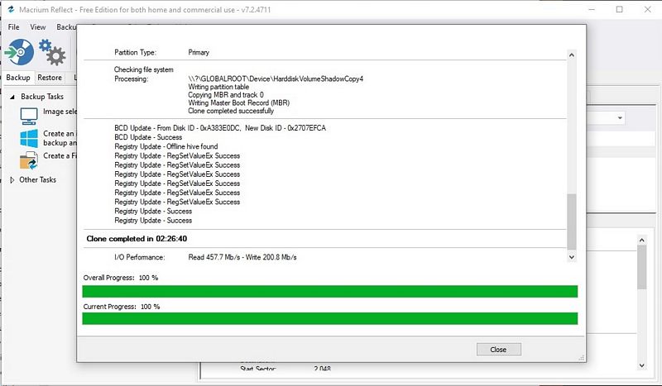Switch to the Backup tab

[x=18, y=78]
